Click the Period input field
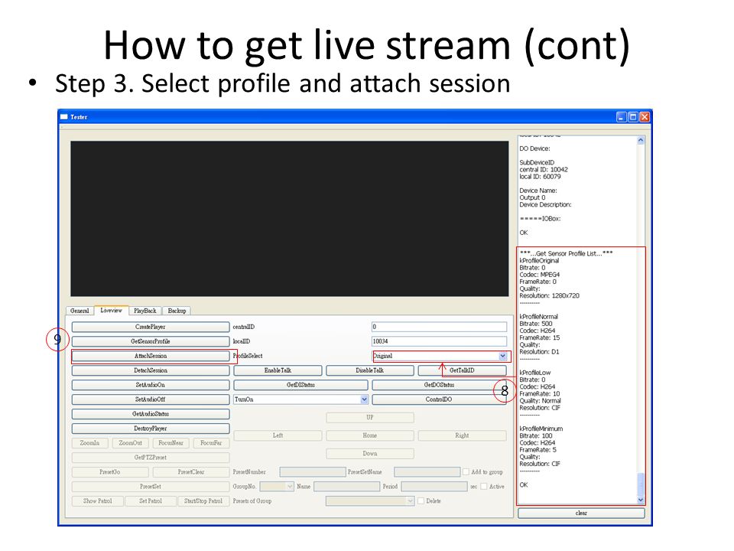This screenshot has width=734, height=551. [434, 487]
